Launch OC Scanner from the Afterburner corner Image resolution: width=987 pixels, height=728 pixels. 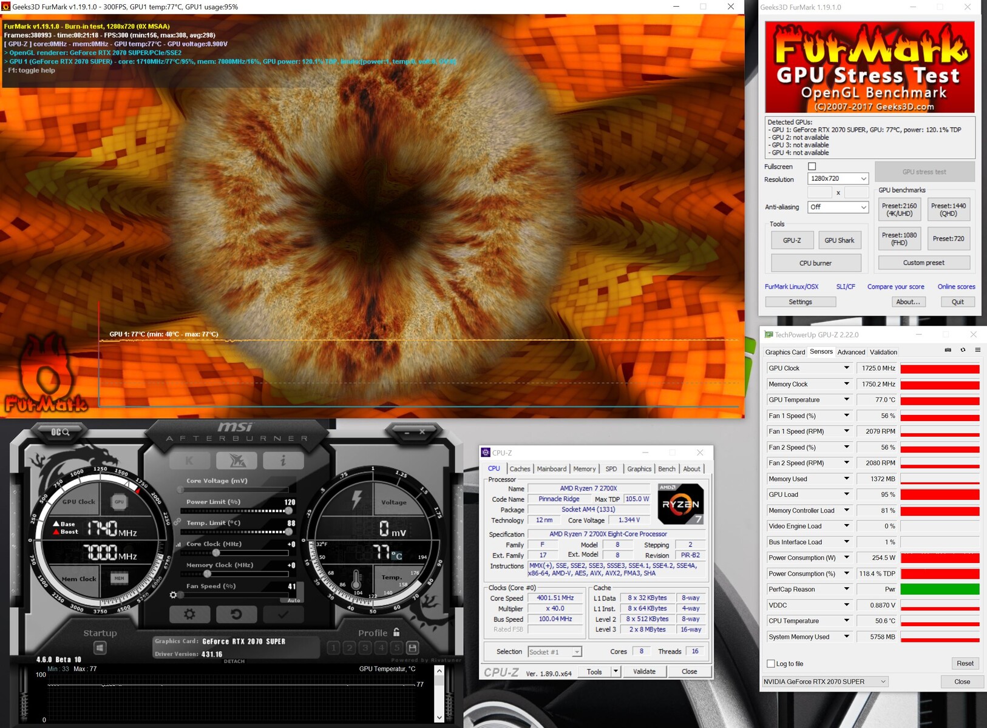pyautogui.click(x=61, y=432)
